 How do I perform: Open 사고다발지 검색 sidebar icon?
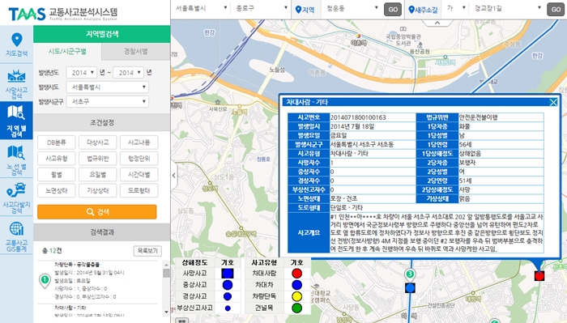[16, 197]
